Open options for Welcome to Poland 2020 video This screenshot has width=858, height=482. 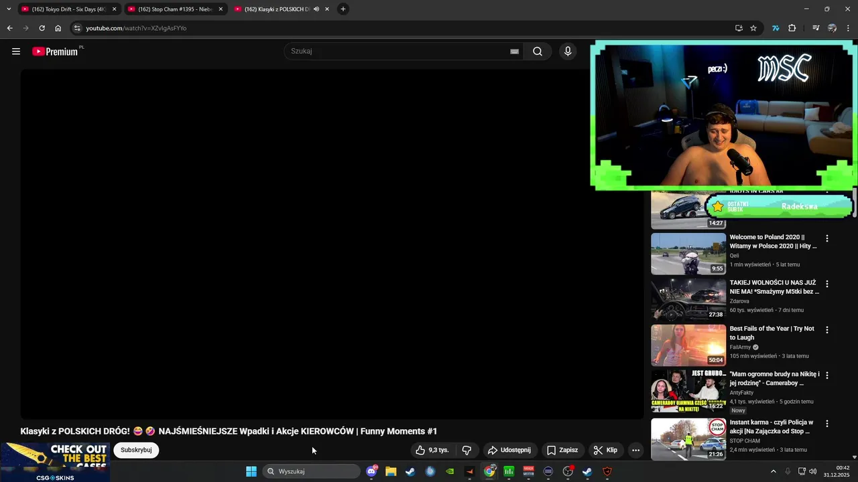click(827, 238)
